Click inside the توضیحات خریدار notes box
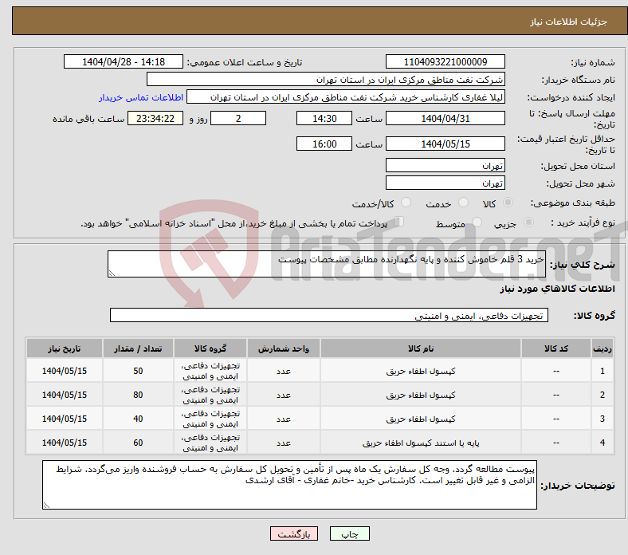This screenshot has height=555, width=628. pyautogui.click(x=289, y=485)
